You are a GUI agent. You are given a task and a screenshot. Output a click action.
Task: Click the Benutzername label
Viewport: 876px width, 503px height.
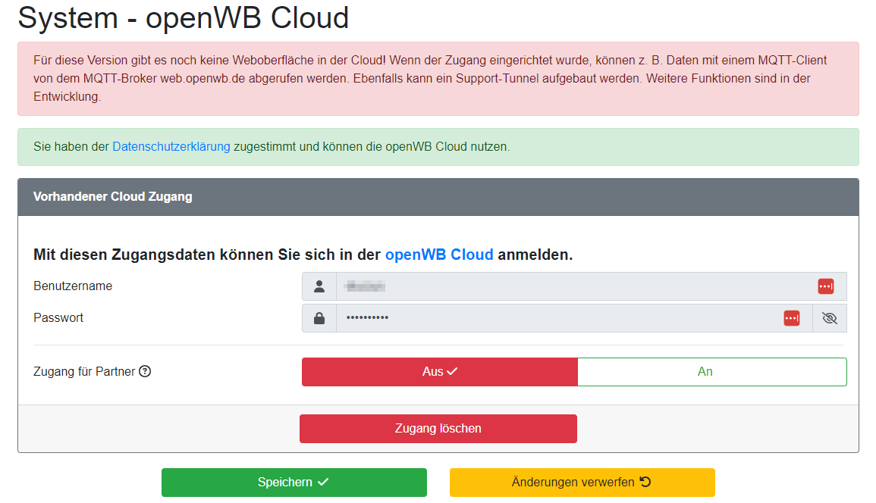coord(73,286)
